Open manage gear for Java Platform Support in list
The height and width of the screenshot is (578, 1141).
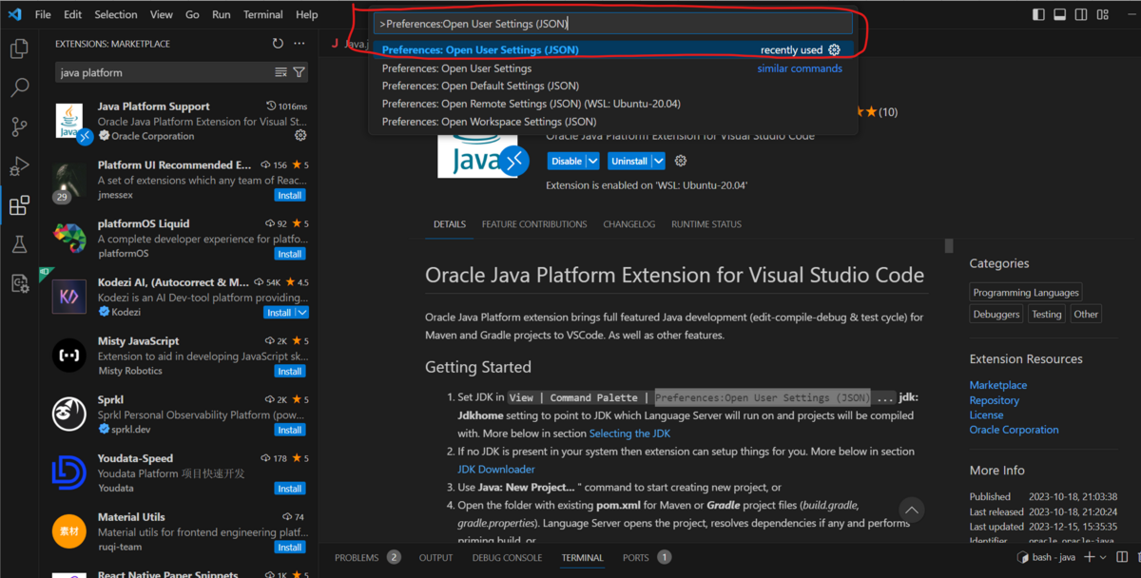tap(300, 136)
